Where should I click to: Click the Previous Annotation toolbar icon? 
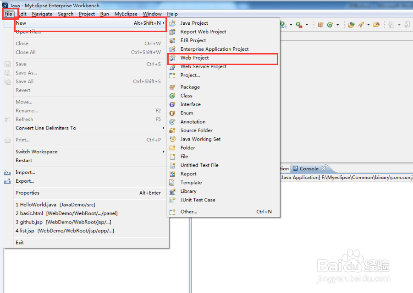point(407,25)
